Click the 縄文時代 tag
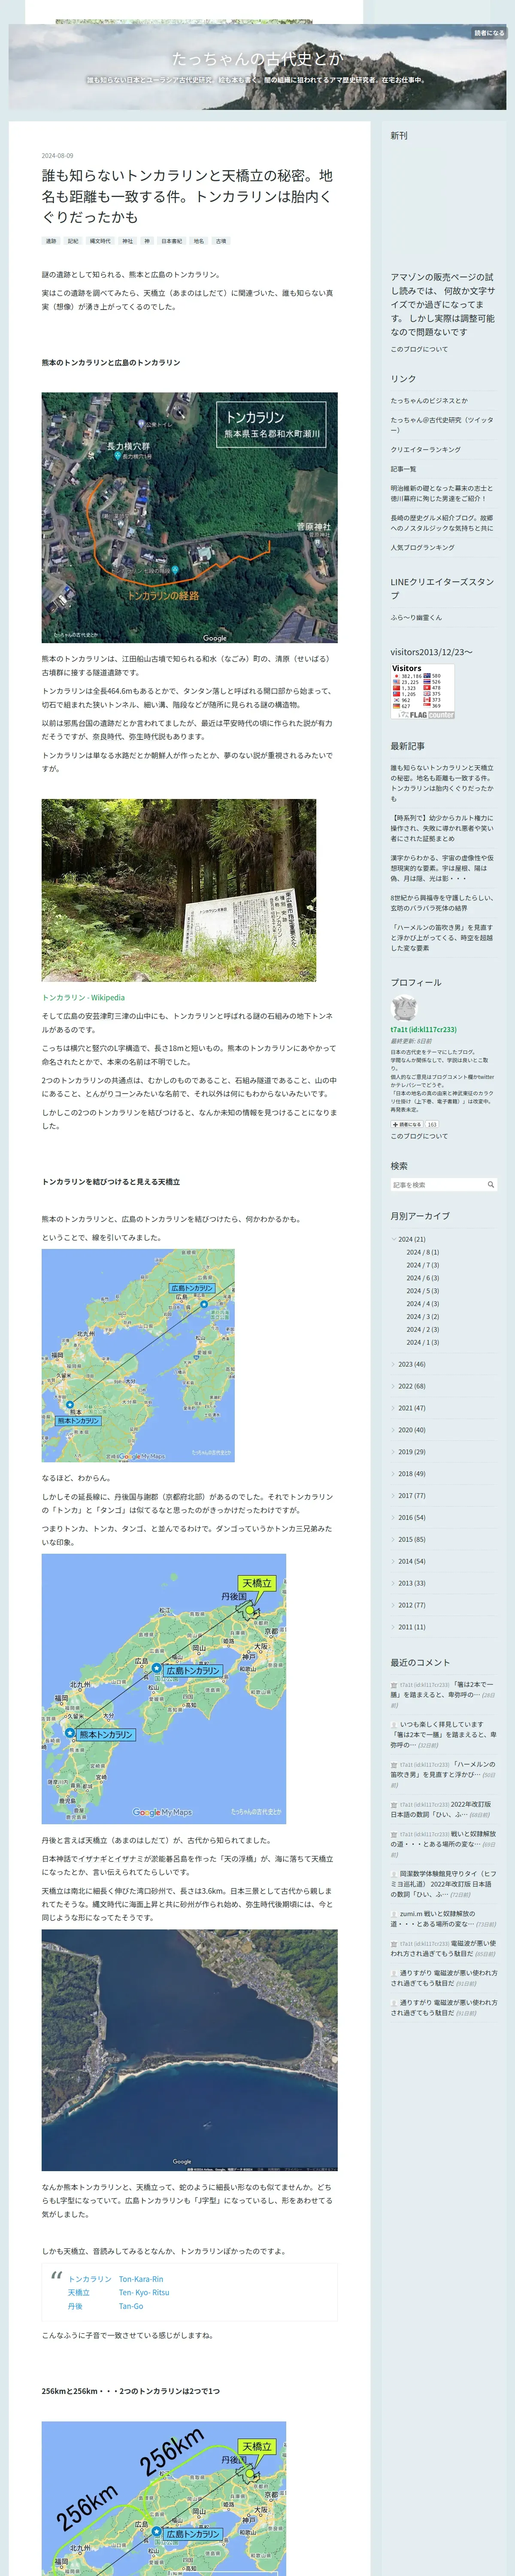 [100, 241]
